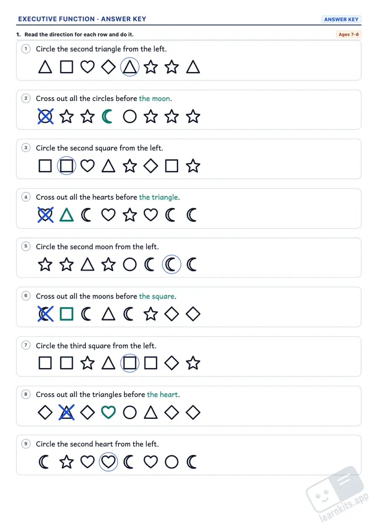377x532 pixels.
Task: Click the green triangle in row 4
Action: pyautogui.click(x=67, y=215)
